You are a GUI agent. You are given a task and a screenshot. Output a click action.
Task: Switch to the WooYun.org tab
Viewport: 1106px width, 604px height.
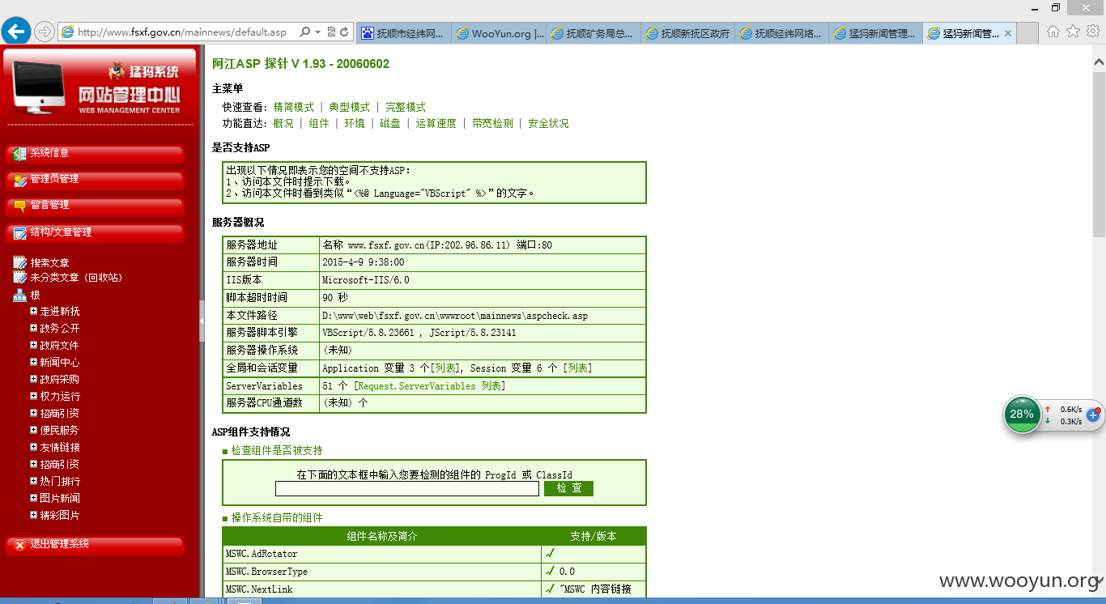coord(498,33)
